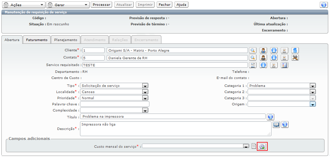Click the blue info icon in Cliente row
The width and height of the screenshot is (331, 158).
274,50
